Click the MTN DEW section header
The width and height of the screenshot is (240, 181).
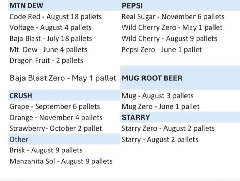point(27,6)
